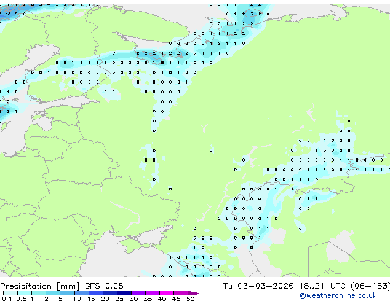
Task: Click the "3" precipitation value on the map
Action: (252, 14)
